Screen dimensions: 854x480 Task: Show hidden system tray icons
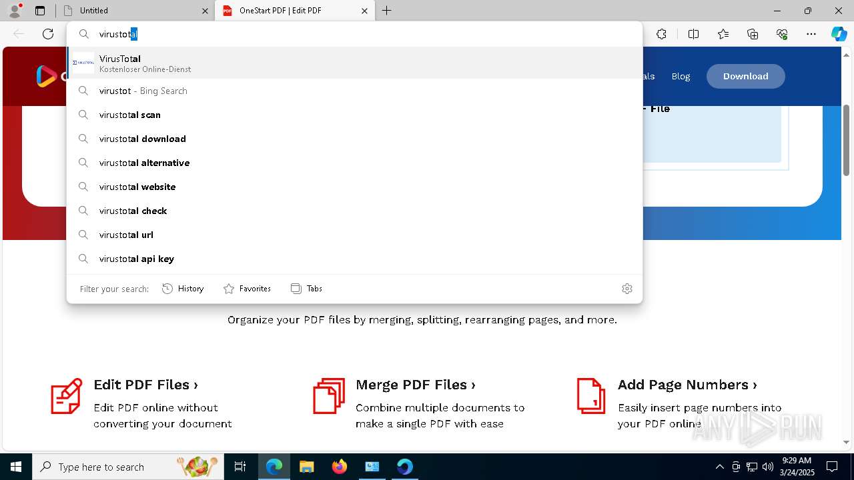719,467
